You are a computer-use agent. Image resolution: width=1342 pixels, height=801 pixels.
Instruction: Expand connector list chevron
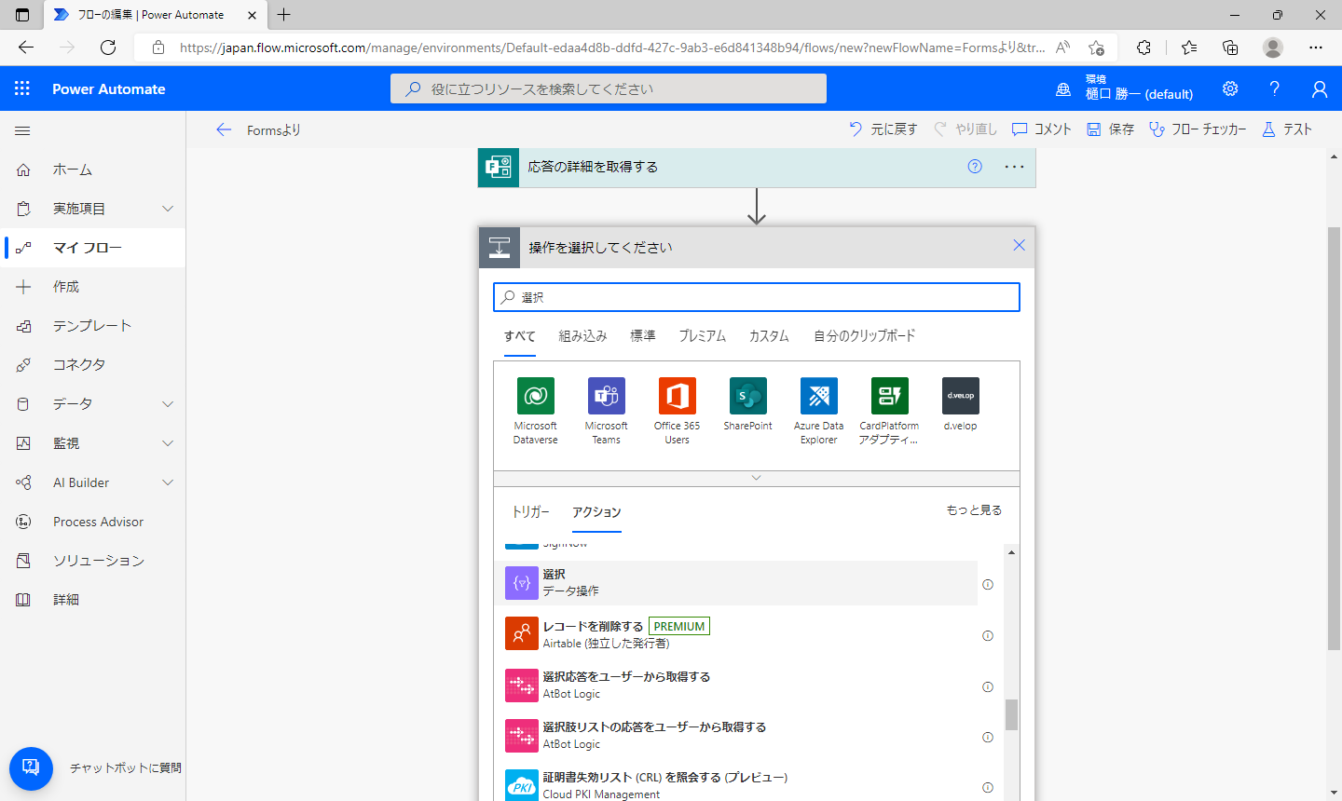[756, 478]
